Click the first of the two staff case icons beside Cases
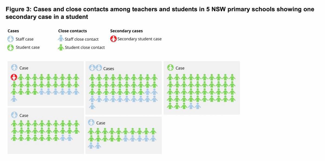The height and width of the screenshot is (161, 325). pyautogui.click(x=92, y=68)
